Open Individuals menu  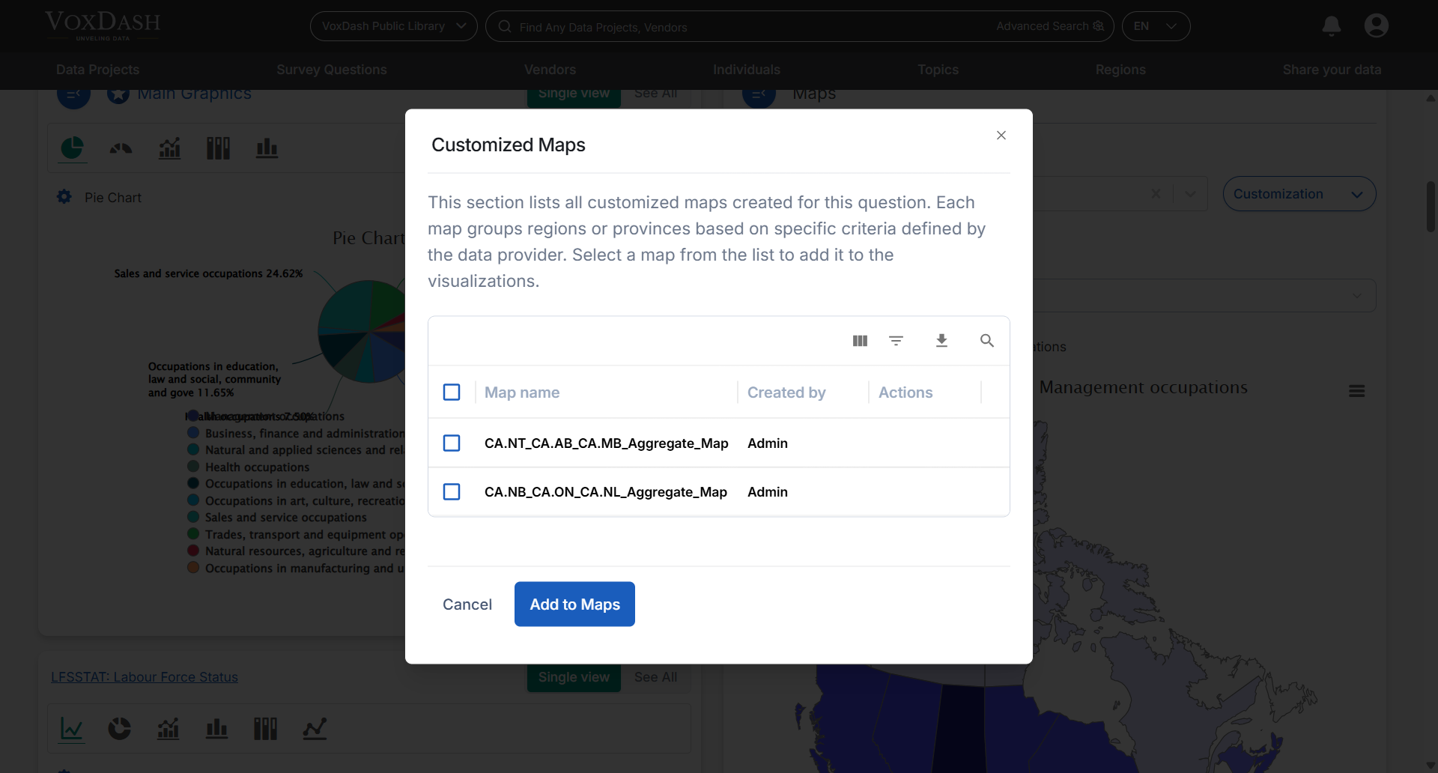tap(747, 70)
